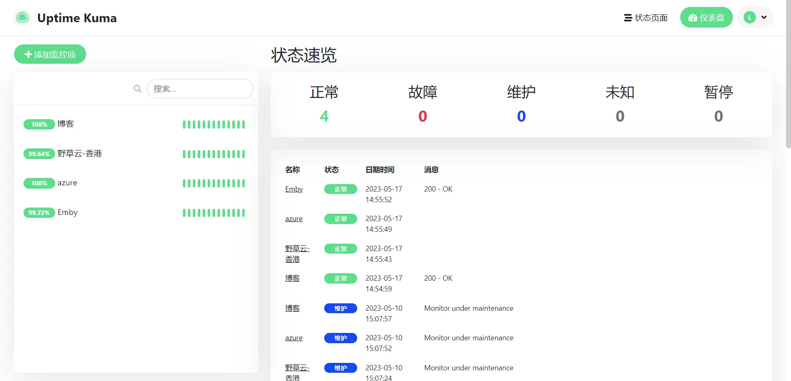This screenshot has width=791, height=381.
Task: Open 野草云-香港 link dated 2023-05-10
Action: [x=297, y=372]
